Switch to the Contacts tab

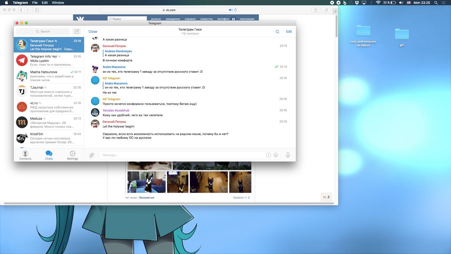[25, 155]
